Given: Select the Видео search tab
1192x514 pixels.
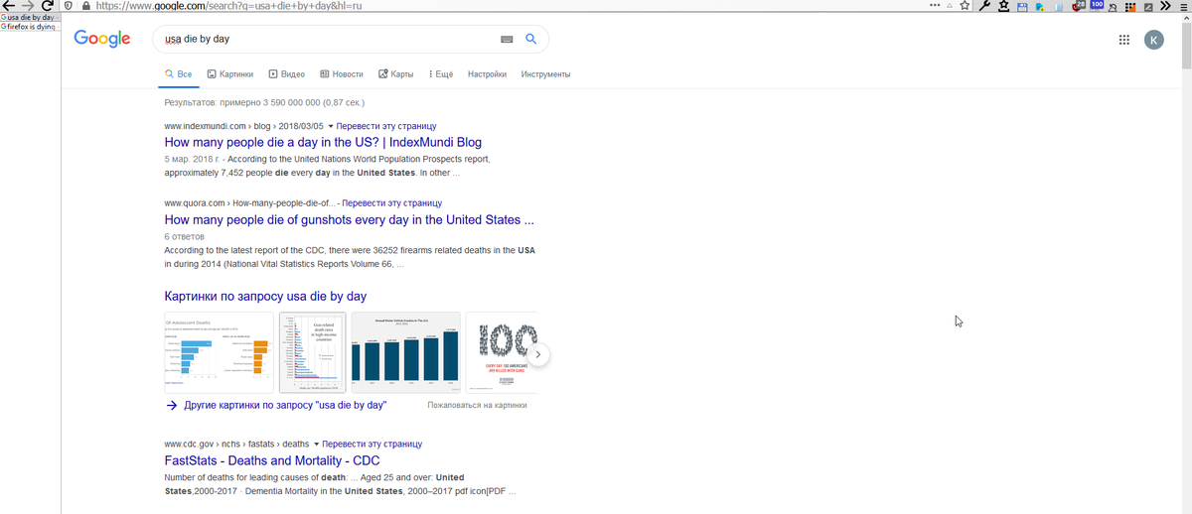Looking at the screenshot, I should (x=287, y=74).
